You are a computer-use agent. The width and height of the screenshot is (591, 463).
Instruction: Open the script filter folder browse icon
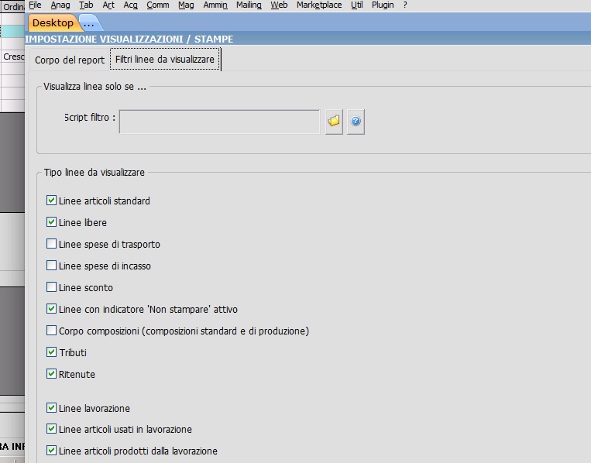tap(334, 122)
